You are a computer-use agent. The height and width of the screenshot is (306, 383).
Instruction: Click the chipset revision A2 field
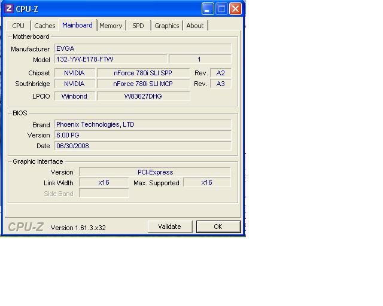[221, 73]
